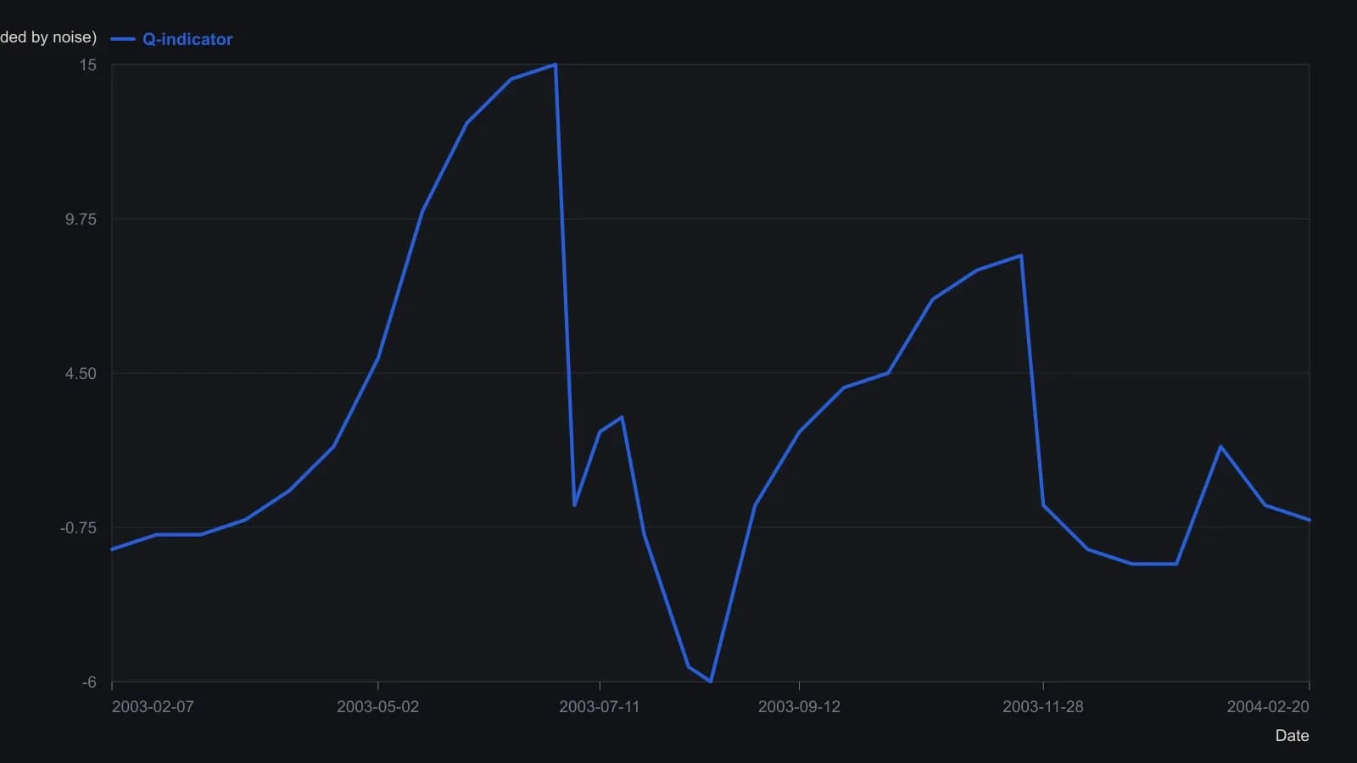Click the 4.50 y-axis label

(81, 374)
